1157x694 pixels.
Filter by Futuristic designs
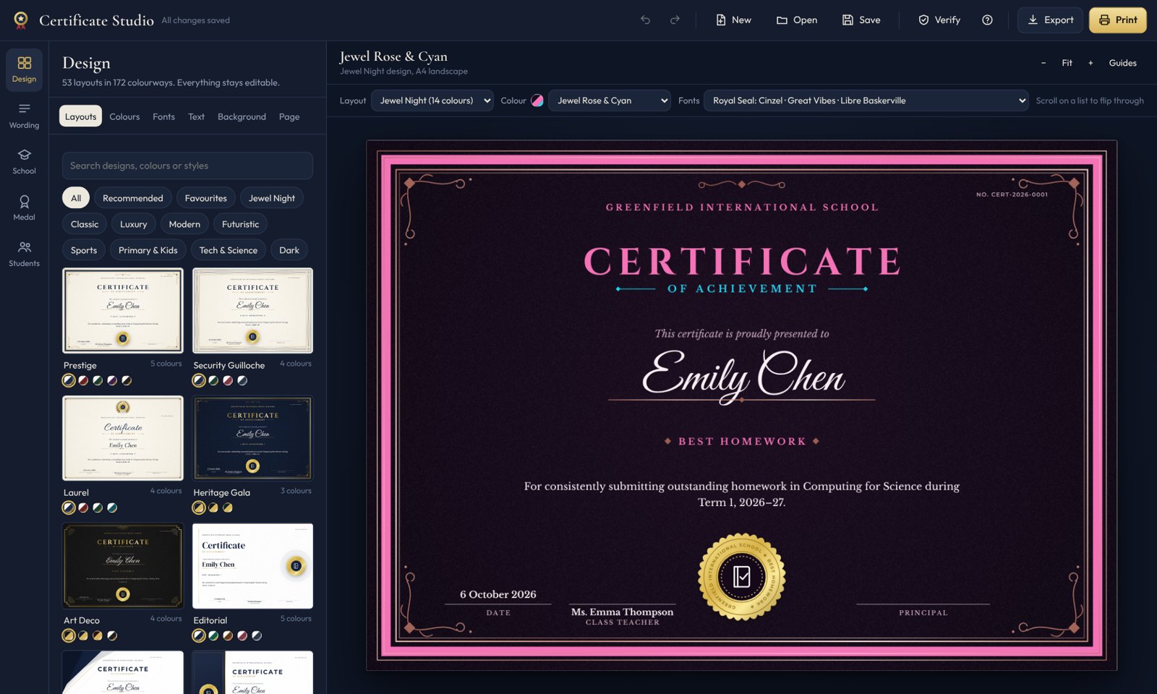(241, 224)
